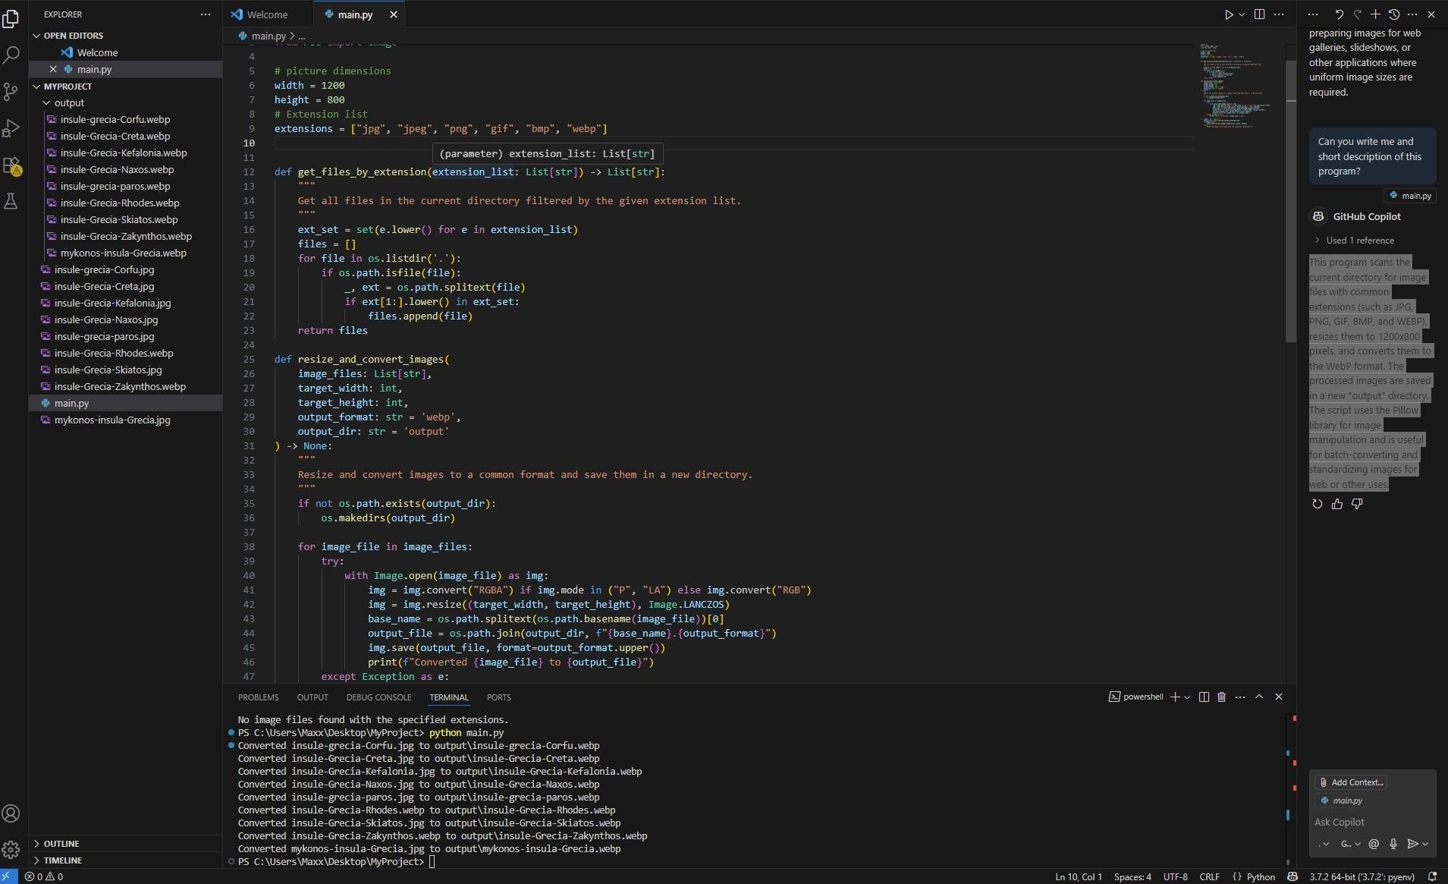Start voice chat with microphone icon
This screenshot has height=884, width=1448.
(x=1393, y=844)
